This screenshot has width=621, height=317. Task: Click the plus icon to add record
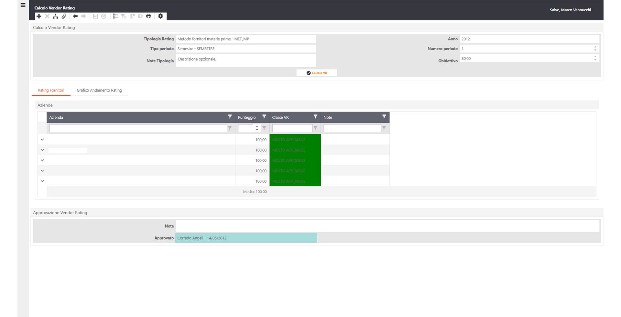[x=39, y=16]
